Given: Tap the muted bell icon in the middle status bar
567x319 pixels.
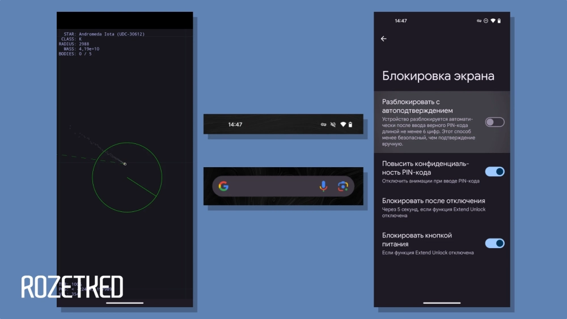Looking at the screenshot, I should (x=333, y=124).
